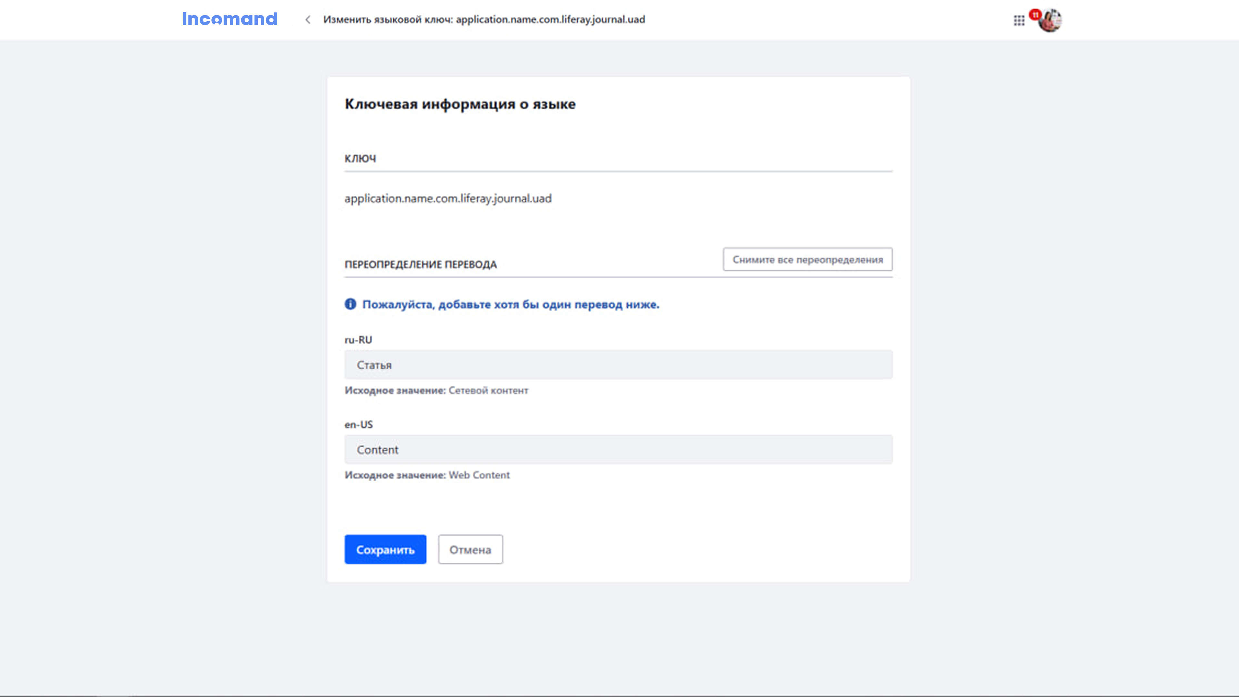Click the ru-RU field label

pyautogui.click(x=358, y=339)
